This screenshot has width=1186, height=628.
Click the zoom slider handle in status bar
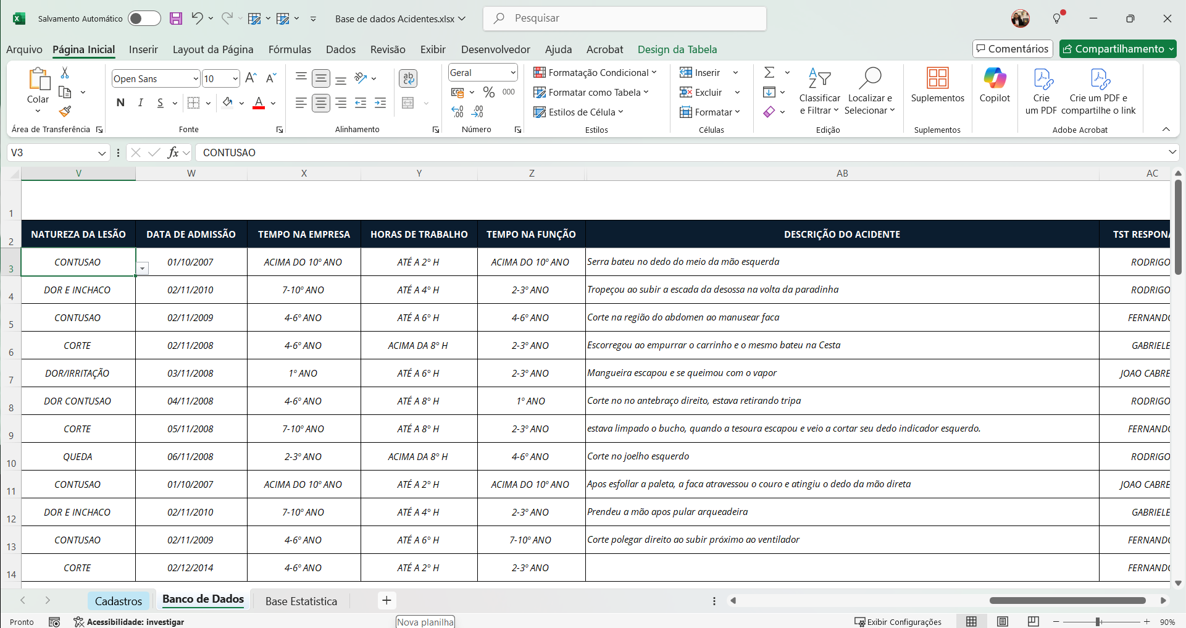(1098, 622)
